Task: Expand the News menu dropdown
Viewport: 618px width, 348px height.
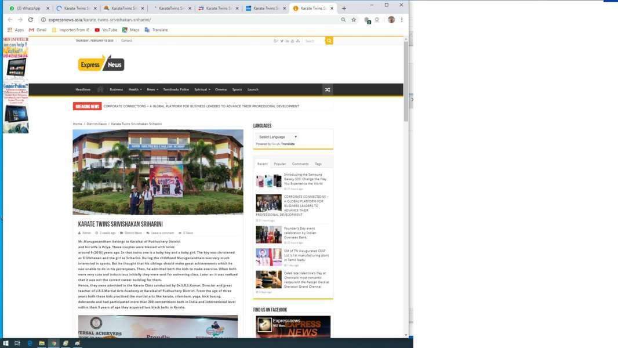Action: pos(152,89)
